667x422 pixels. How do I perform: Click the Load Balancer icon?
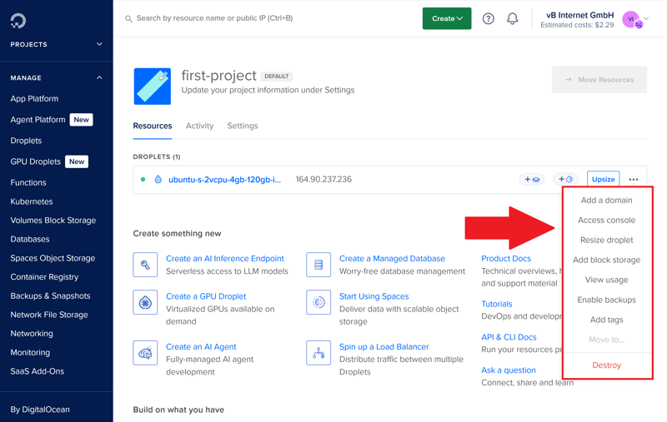tap(318, 353)
